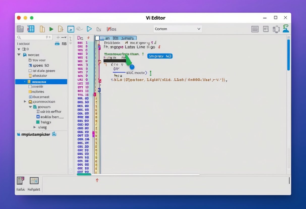This screenshot has height=209, width=306.
Task: Click the gray camera icon in toolbar
Action: coord(20,29)
